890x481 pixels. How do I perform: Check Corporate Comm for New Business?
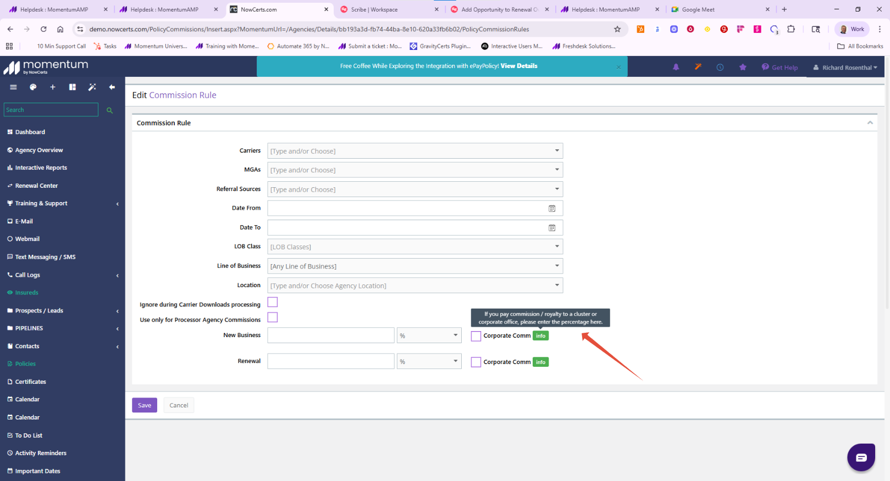[476, 336]
